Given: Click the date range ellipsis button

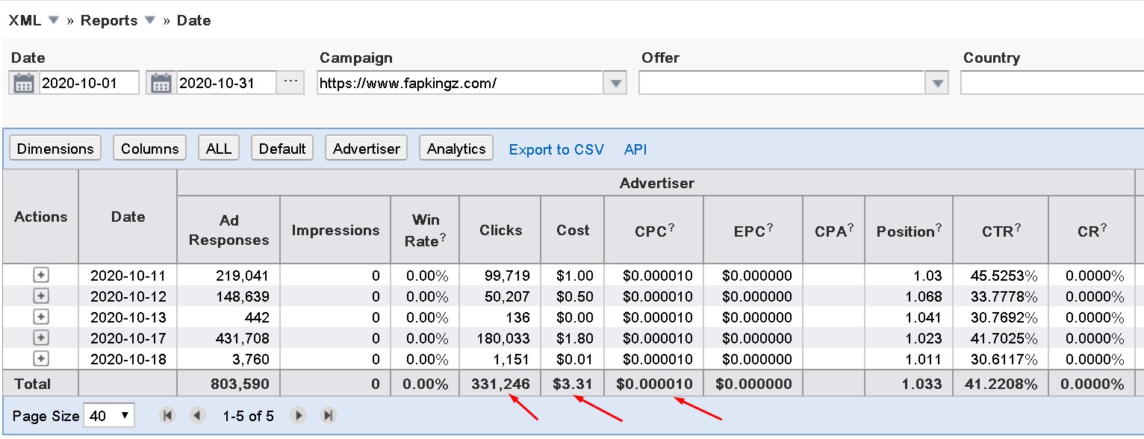Looking at the screenshot, I should pos(291,83).
